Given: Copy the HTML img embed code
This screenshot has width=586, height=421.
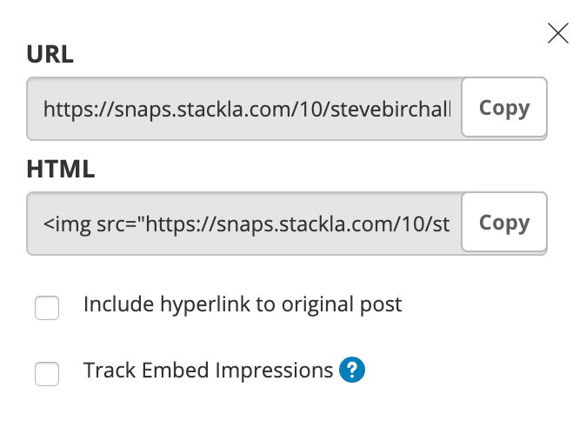Looking at the screenshot, I should tap(504, 222).
